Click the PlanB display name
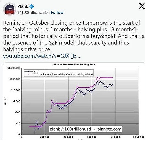148x141 pixels. pyautogui.click(x=23, y=6)
